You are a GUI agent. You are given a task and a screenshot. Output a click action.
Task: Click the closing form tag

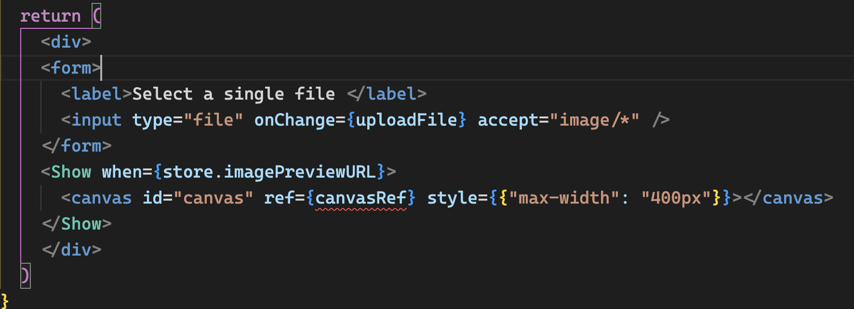77,146
